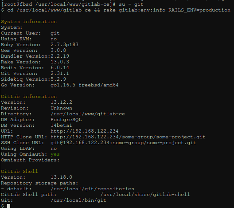Image resolution: width=234 pixels, height=208 pixels.
Task: Click the PostgreSQL DB adapter value
Action: [66, 120]
